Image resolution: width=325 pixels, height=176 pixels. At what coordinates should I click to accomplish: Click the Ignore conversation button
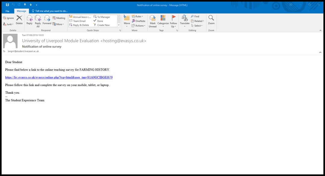point(8,18)
